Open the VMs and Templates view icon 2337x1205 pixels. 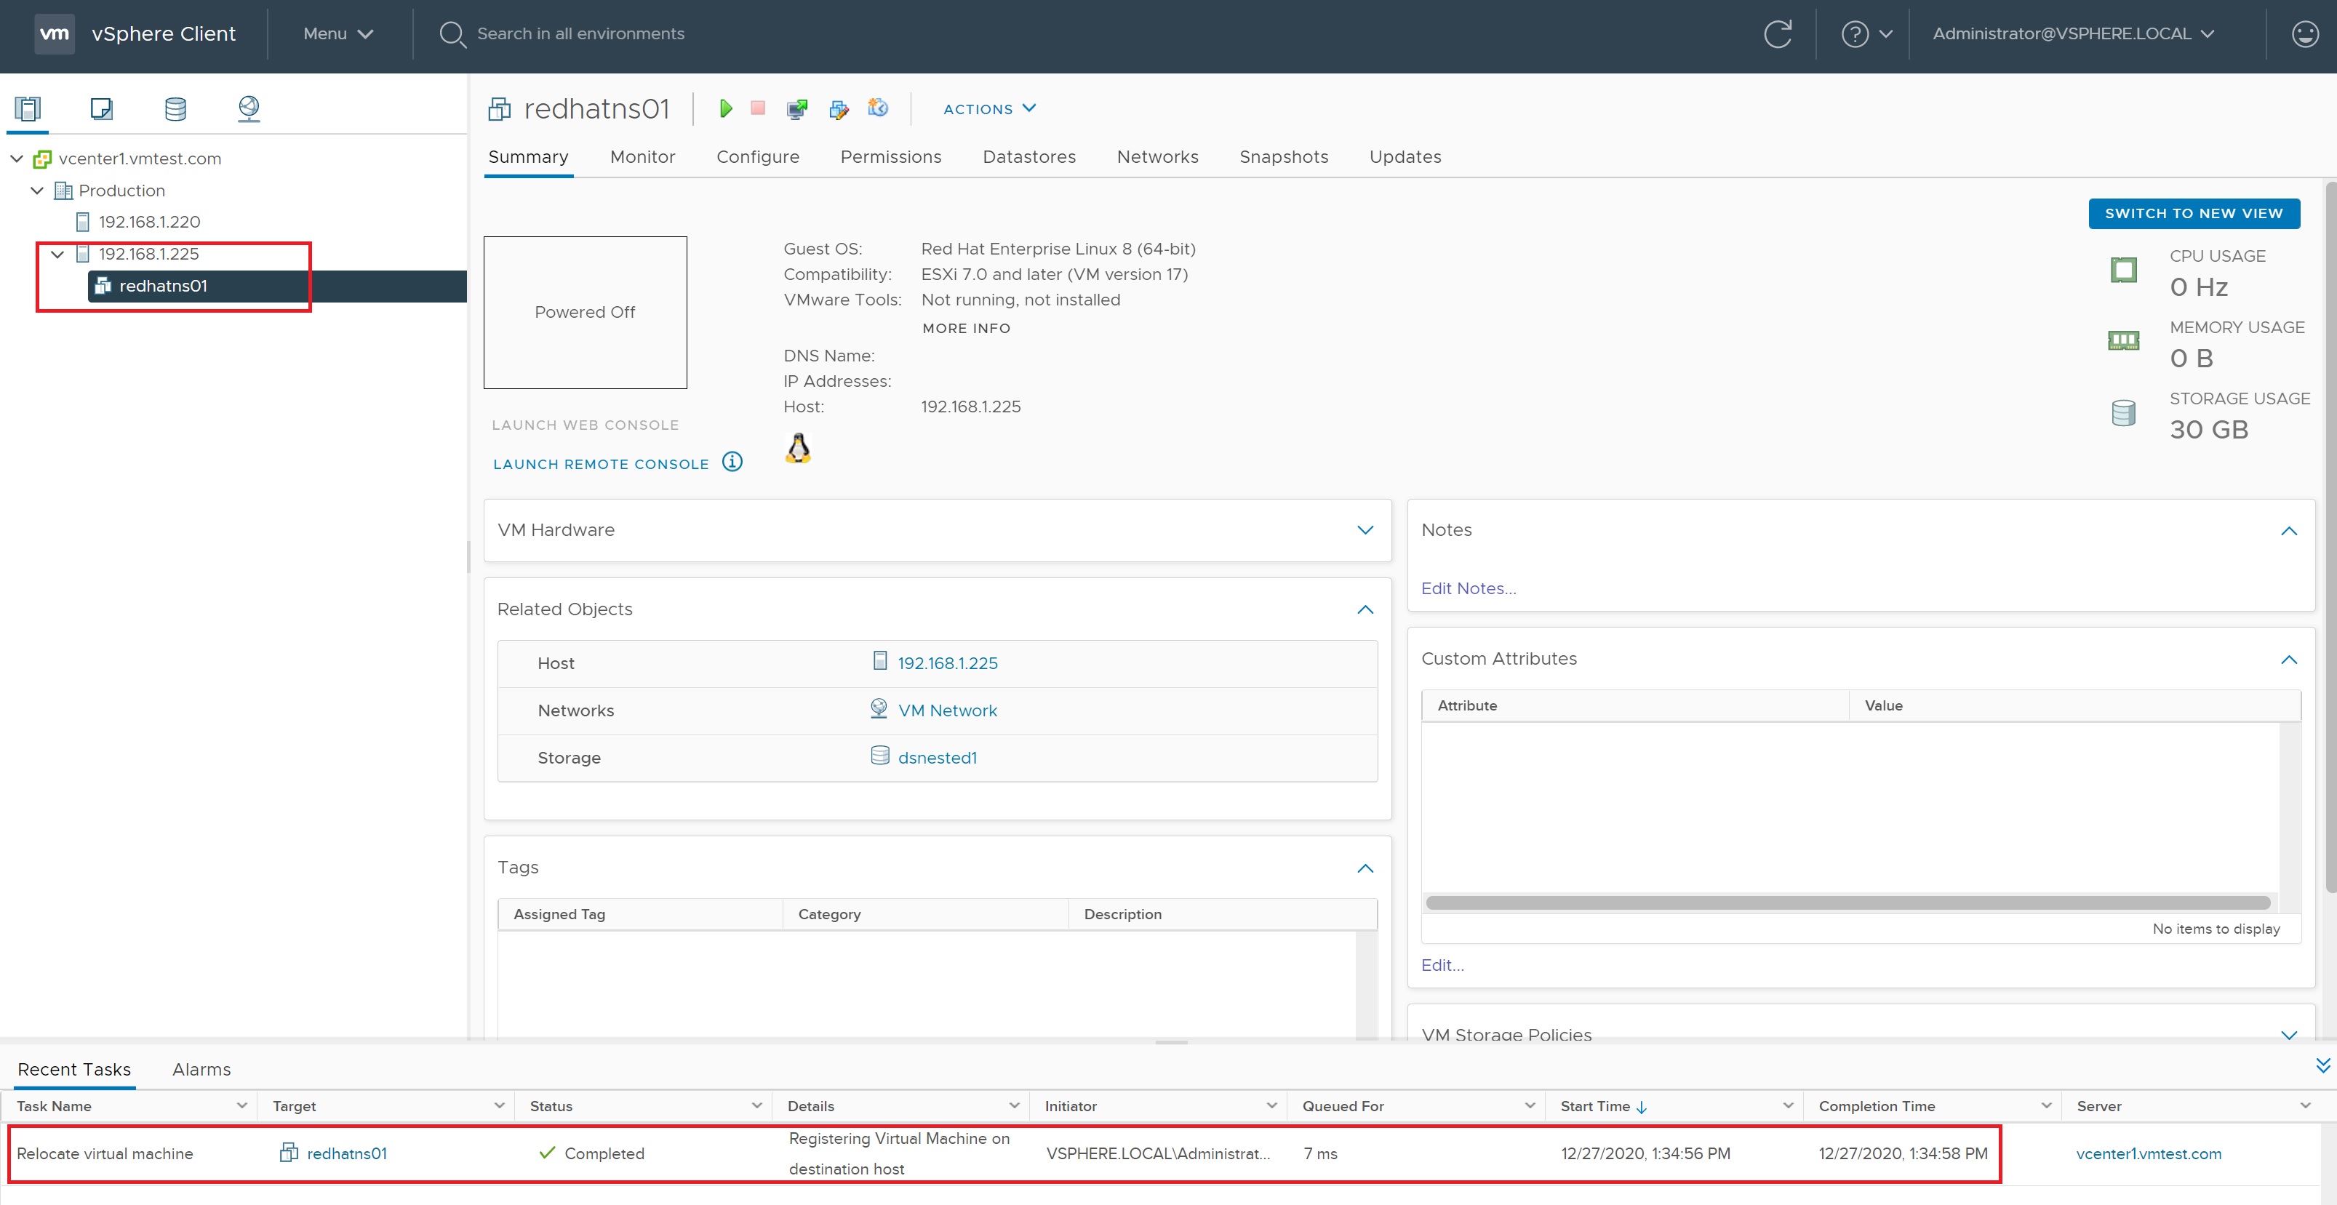(102, 109)
